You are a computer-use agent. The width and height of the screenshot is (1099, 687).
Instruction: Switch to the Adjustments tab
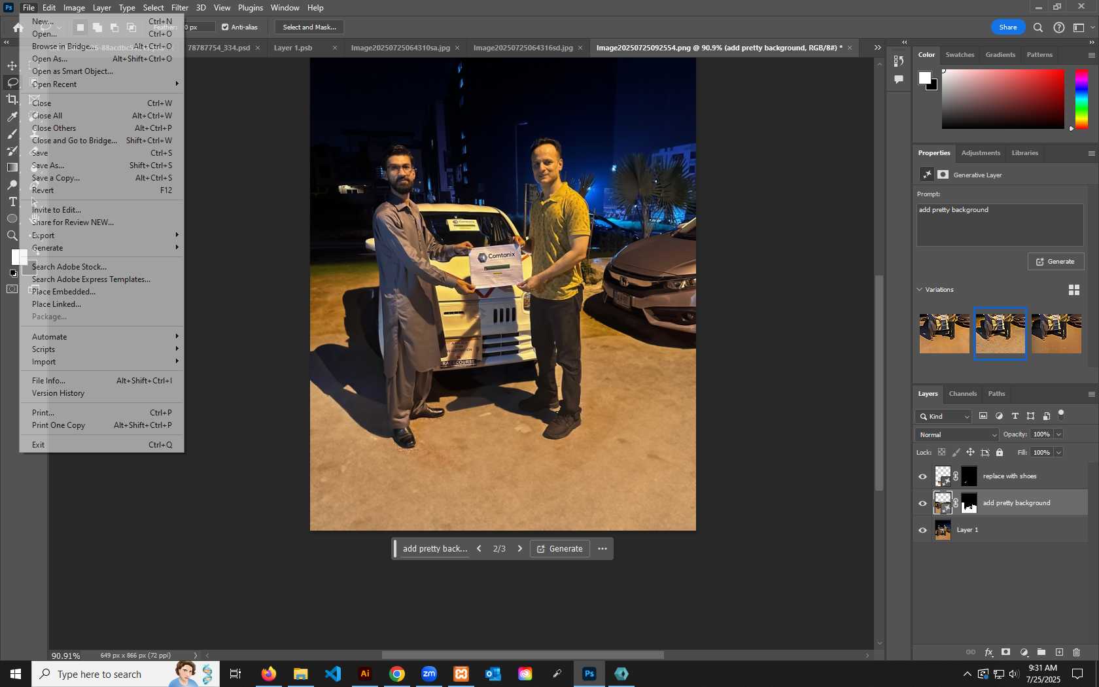[x=981, y=153]
